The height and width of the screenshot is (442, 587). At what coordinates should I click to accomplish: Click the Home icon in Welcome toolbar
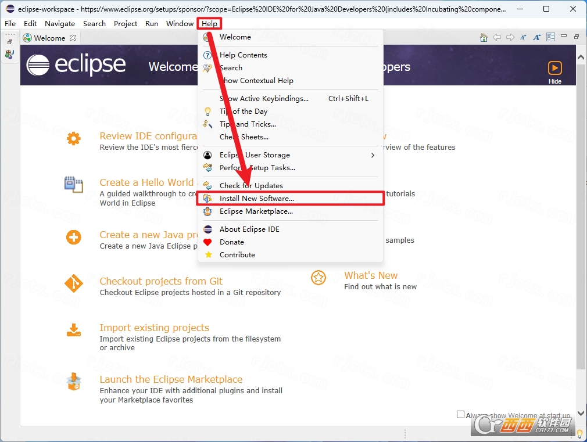(x=484, y=37)
